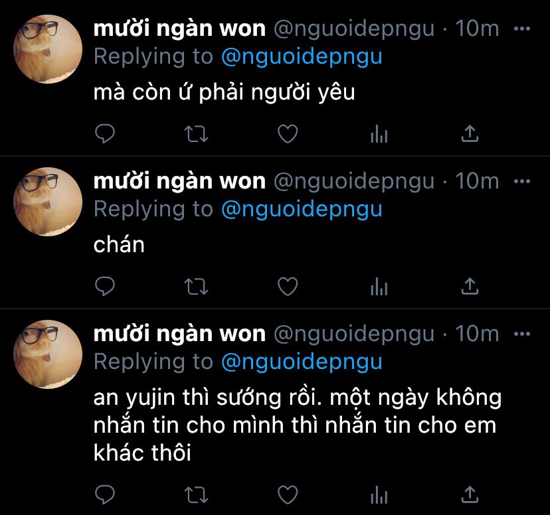Open more options on the "an yujin" tweet
Viewport: 550px width, 515px height.
[522, 334]
